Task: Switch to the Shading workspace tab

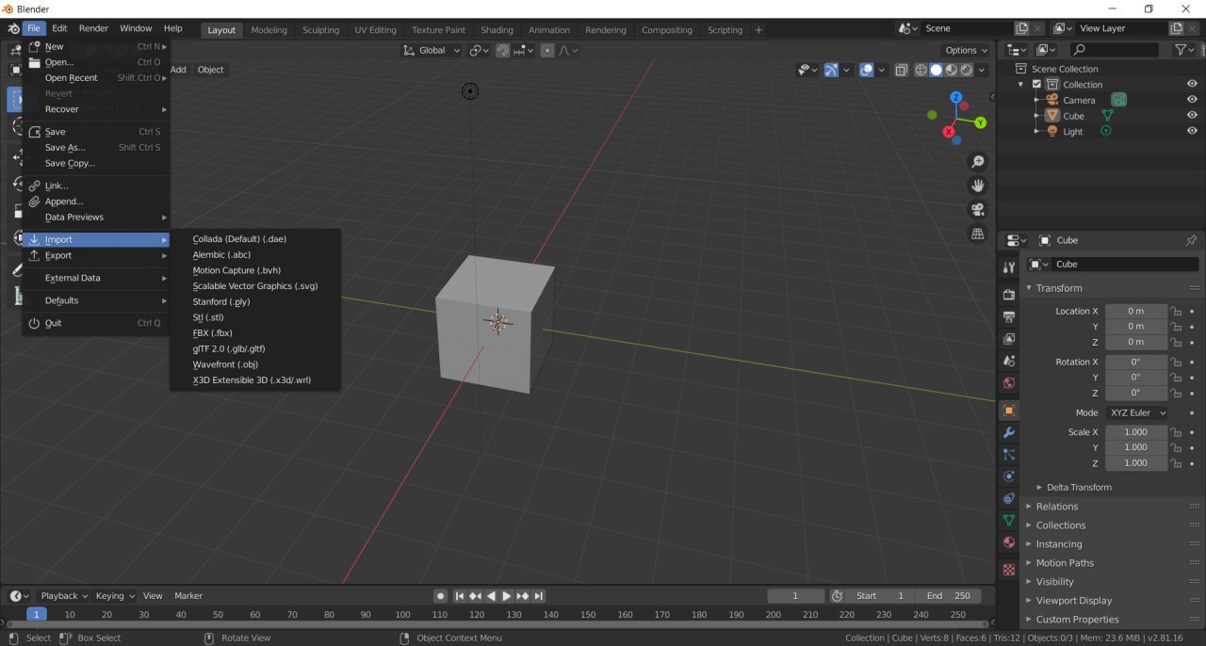Action: (497, 30)
